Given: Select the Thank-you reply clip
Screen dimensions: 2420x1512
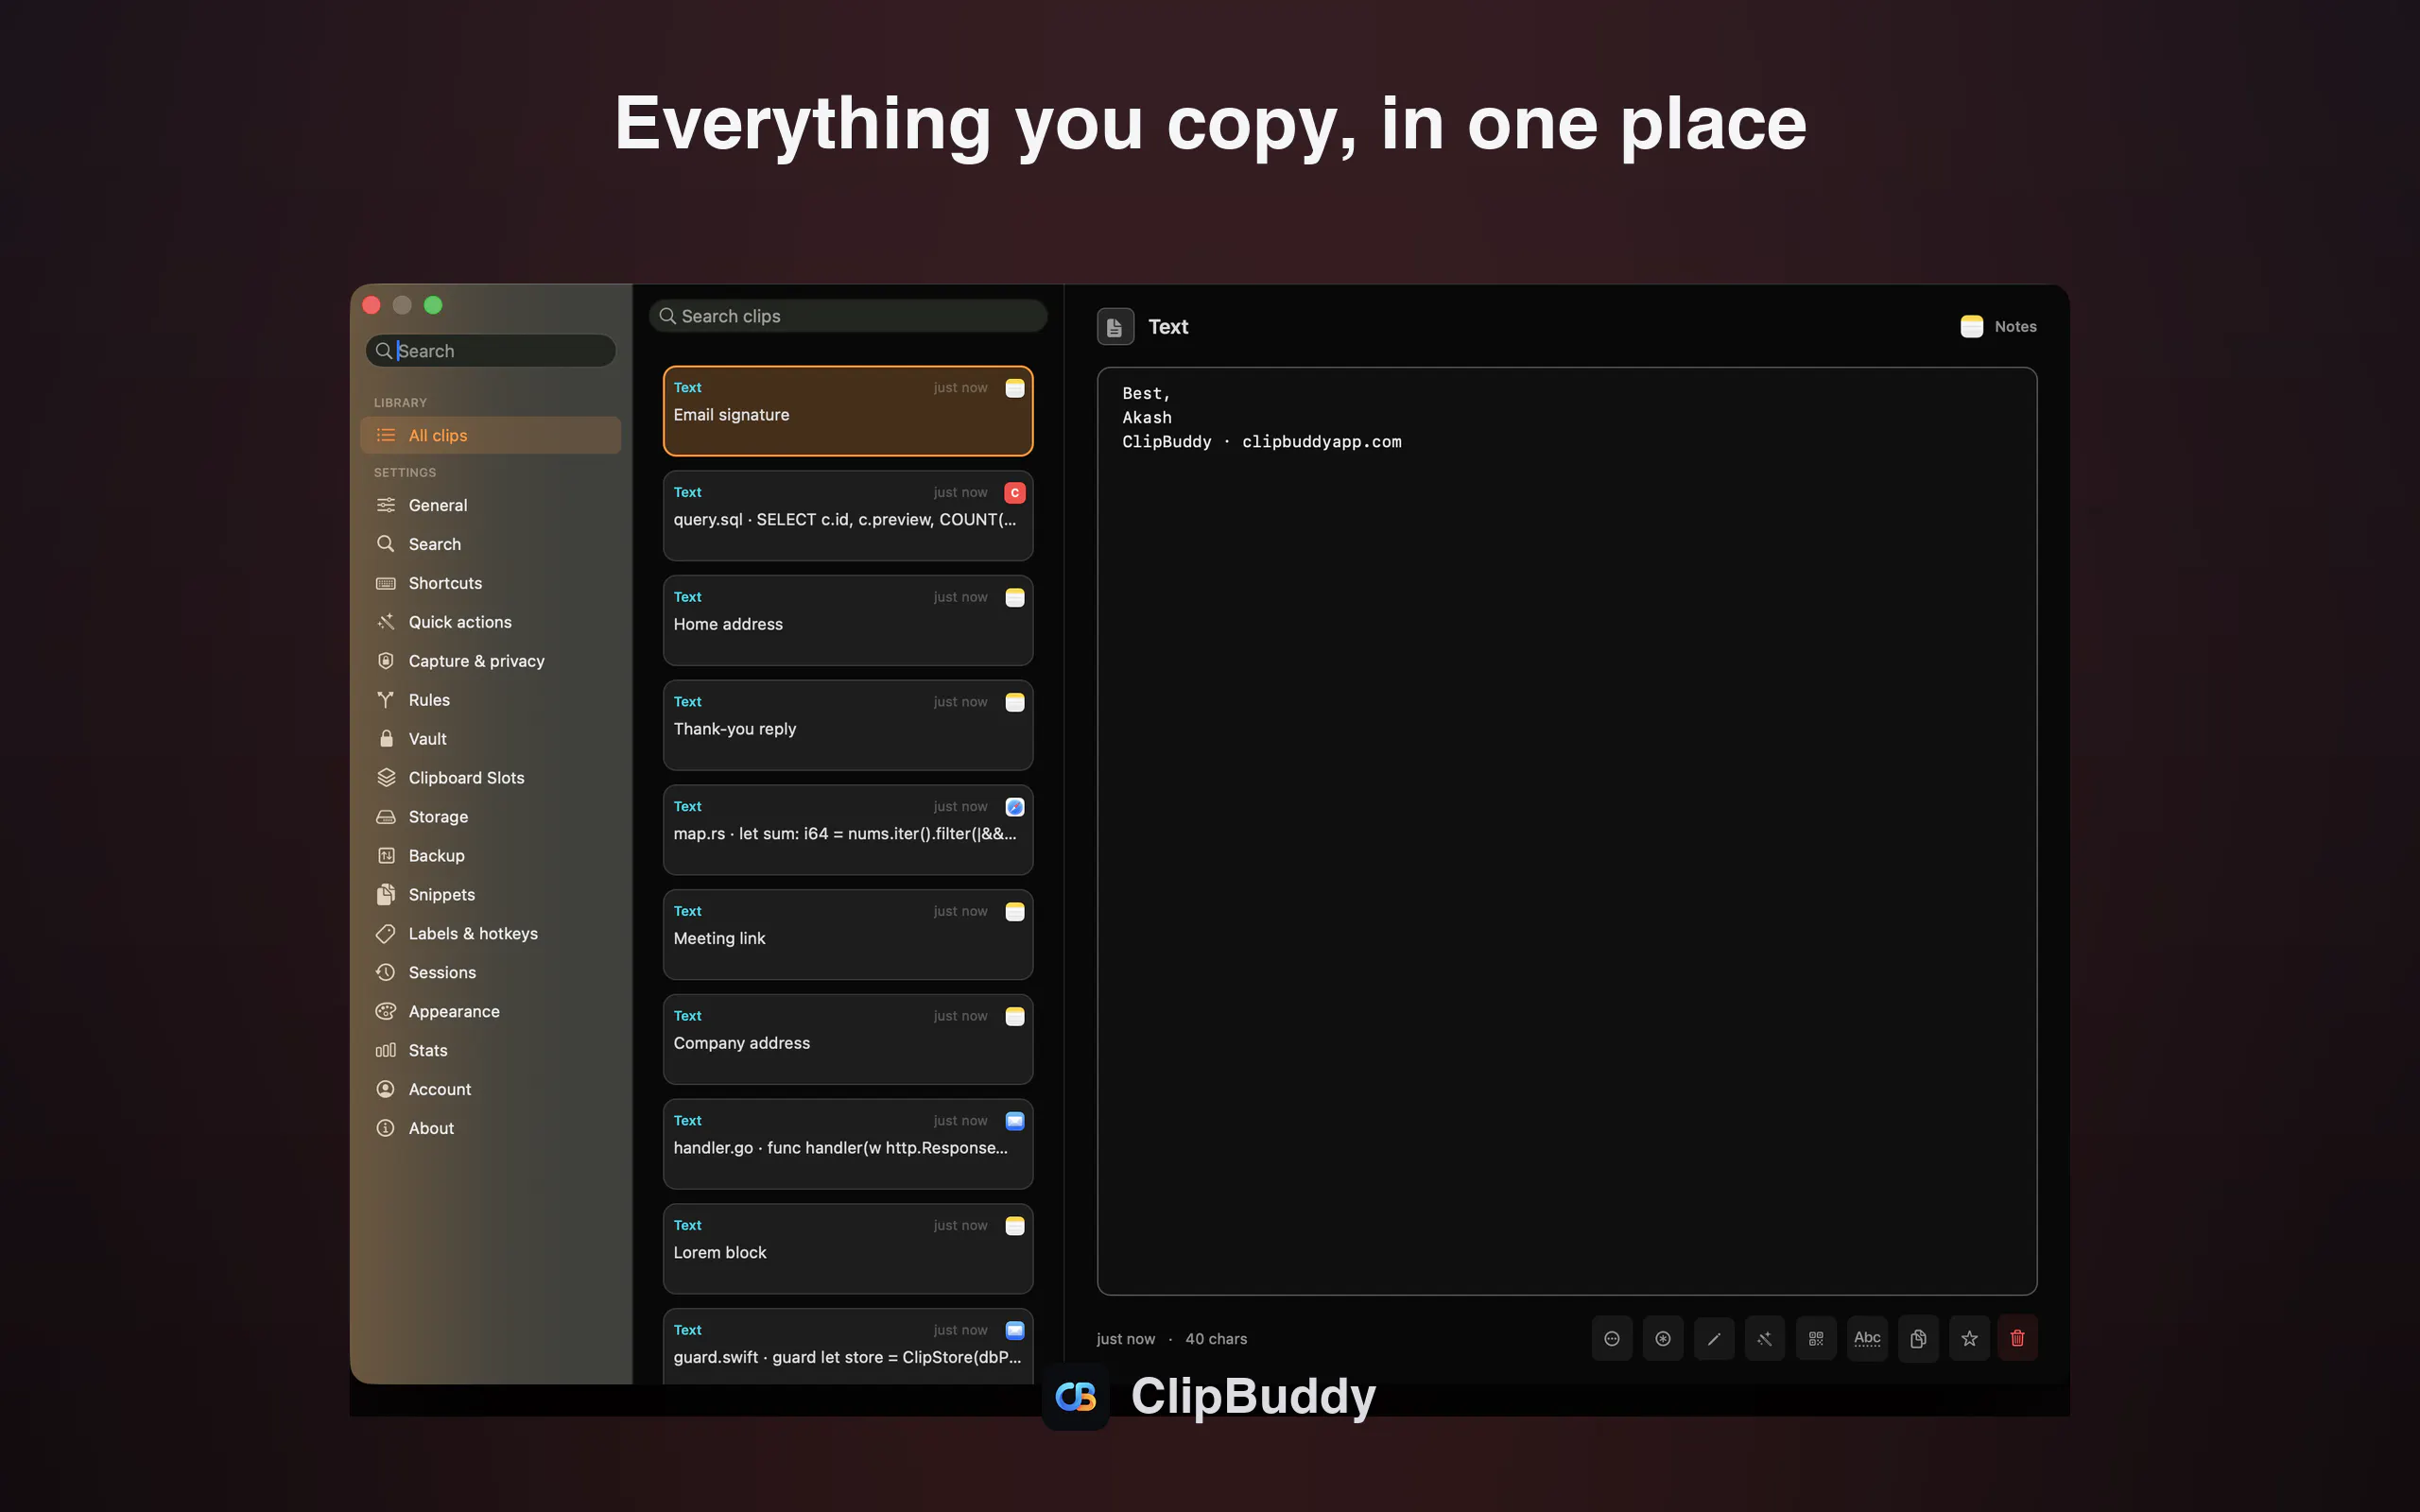Looking at the screenshot, I should 848,725.
